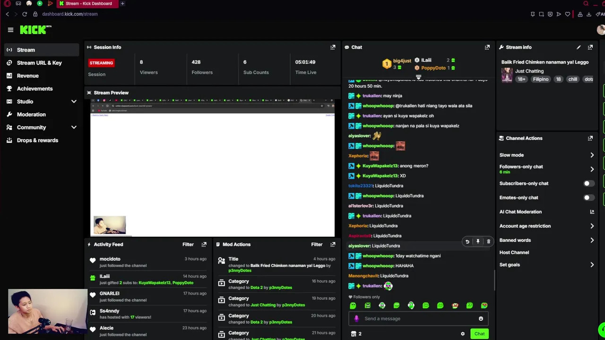The image size is (605, 340).
Task: Click in the Send a message field
Action: [x=418, y=319]
